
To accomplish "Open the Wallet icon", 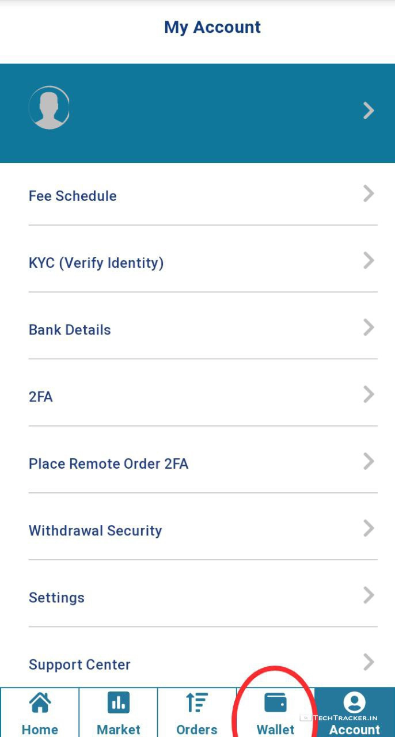I will 275,702.
